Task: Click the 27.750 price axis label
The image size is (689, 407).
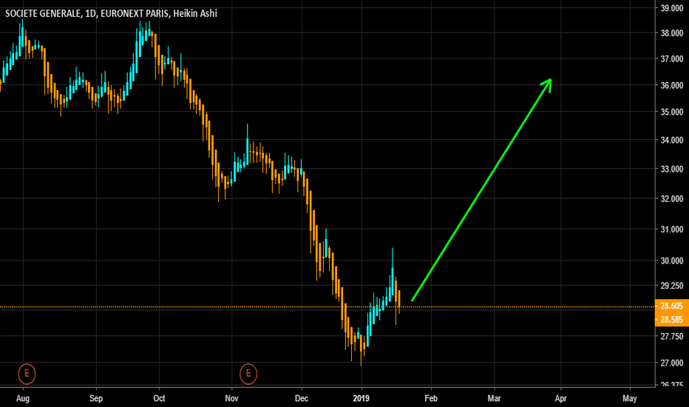Action: pos(672,337)
